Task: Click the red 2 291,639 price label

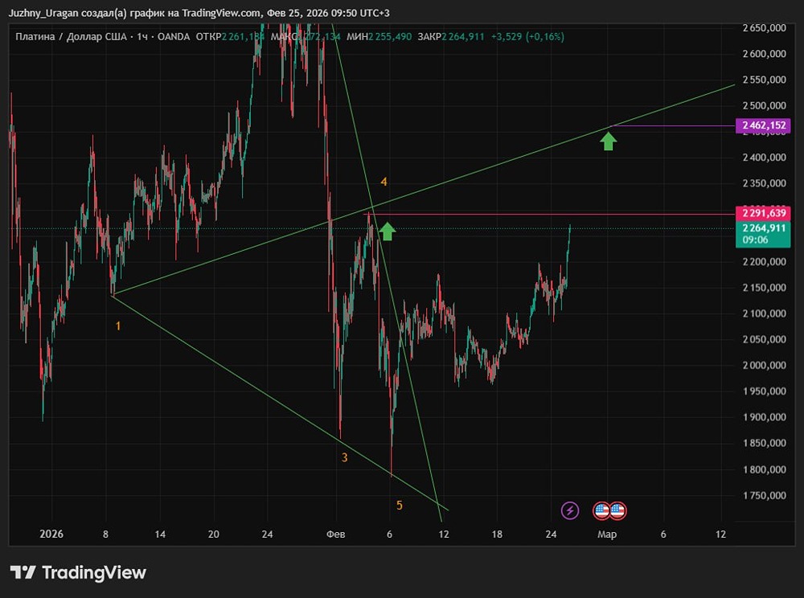Action: pos(763,213)
